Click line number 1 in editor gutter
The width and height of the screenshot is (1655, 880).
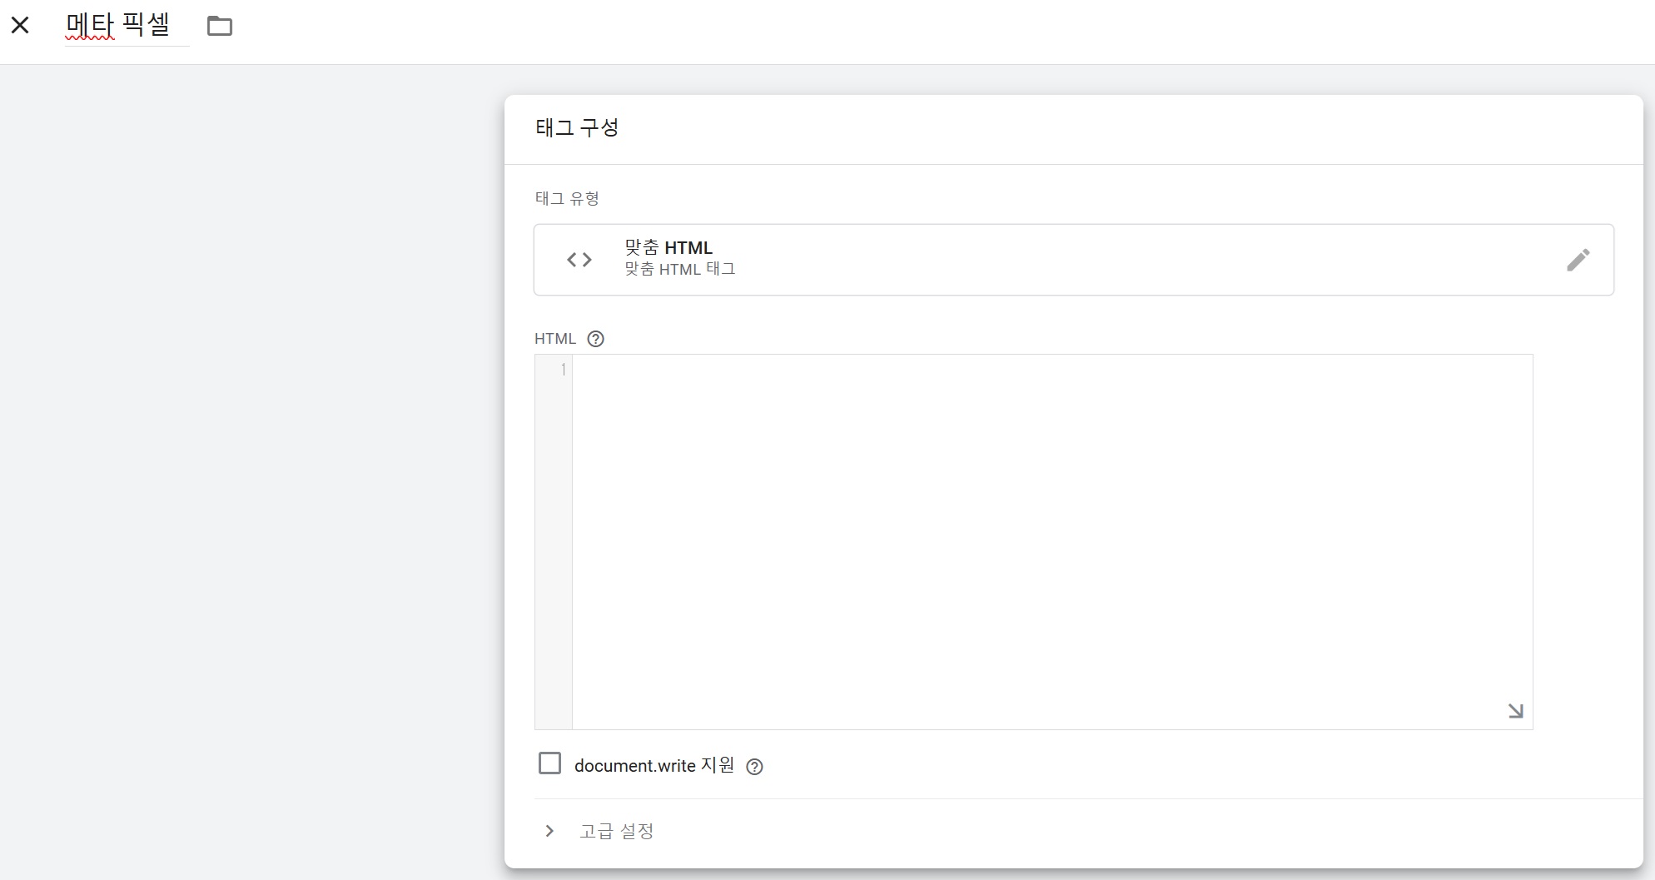tap(564, 369)
